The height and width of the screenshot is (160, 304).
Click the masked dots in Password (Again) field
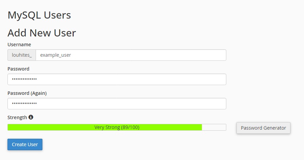24,104
